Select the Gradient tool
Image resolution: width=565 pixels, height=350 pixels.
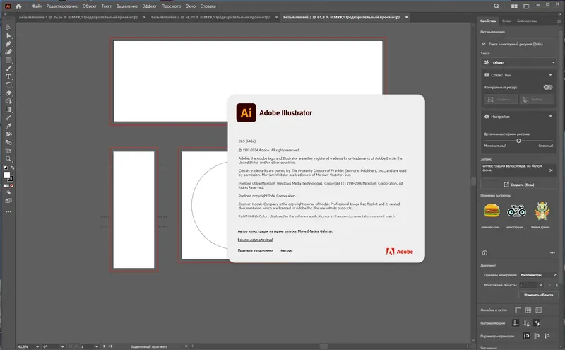coord(8,110)
